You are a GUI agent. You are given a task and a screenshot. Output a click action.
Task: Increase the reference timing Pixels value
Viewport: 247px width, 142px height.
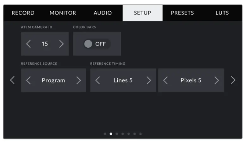[217, 80]
